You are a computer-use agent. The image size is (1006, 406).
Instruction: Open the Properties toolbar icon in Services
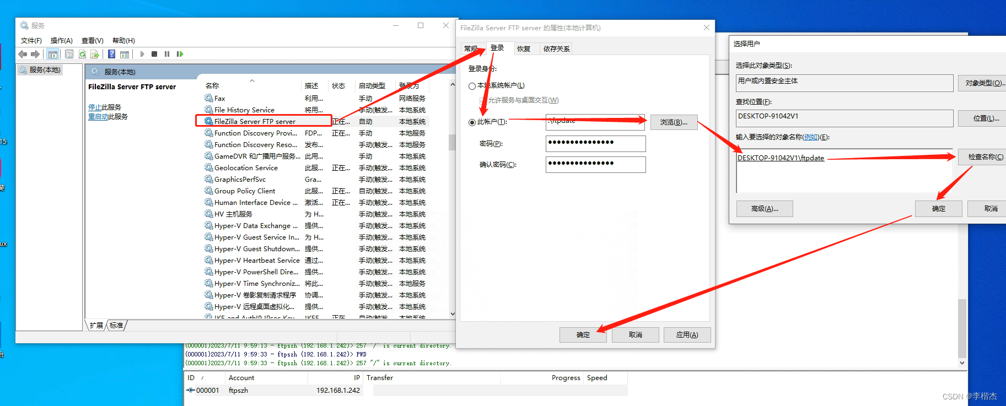click(x=69, y=54)
